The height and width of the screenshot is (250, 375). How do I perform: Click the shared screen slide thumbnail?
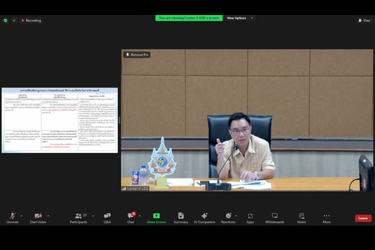pyautogui.click(x=59, y=120)
